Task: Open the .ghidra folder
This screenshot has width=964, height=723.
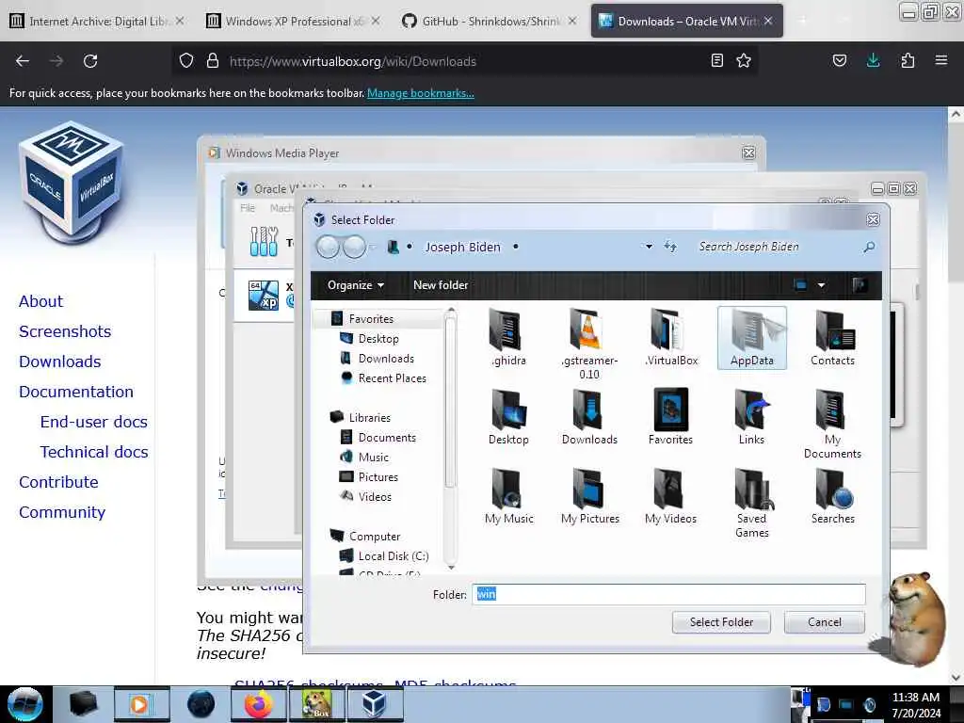Action: (x=507, y=338)
